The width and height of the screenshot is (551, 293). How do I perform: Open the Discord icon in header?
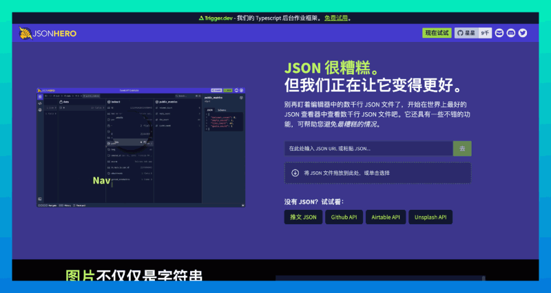pos(511,33)
